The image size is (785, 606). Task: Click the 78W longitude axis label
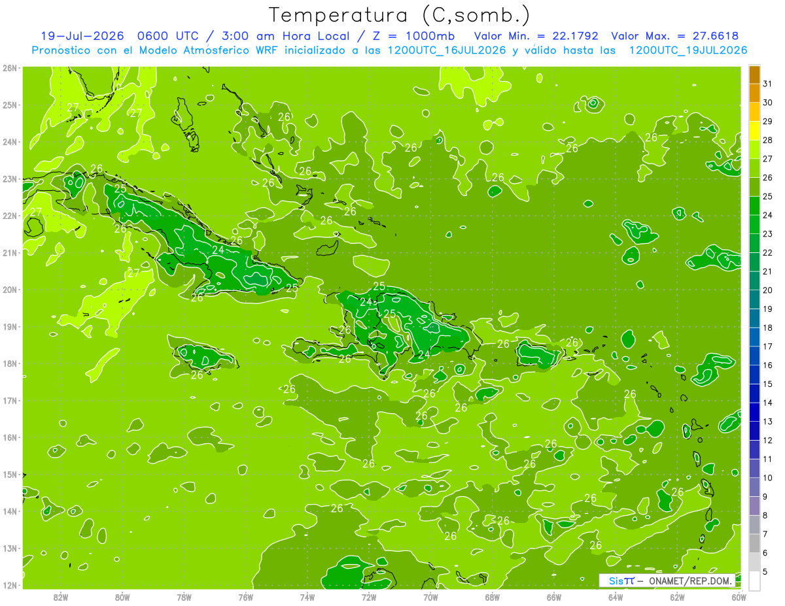click(184, 597)
